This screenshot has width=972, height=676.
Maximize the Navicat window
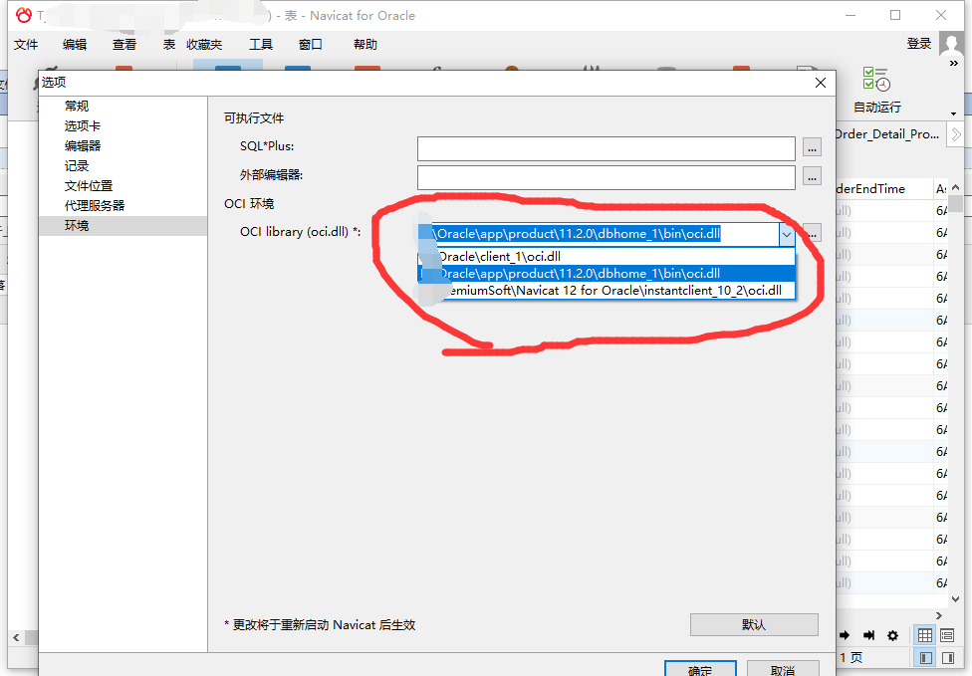coord(895,15)
